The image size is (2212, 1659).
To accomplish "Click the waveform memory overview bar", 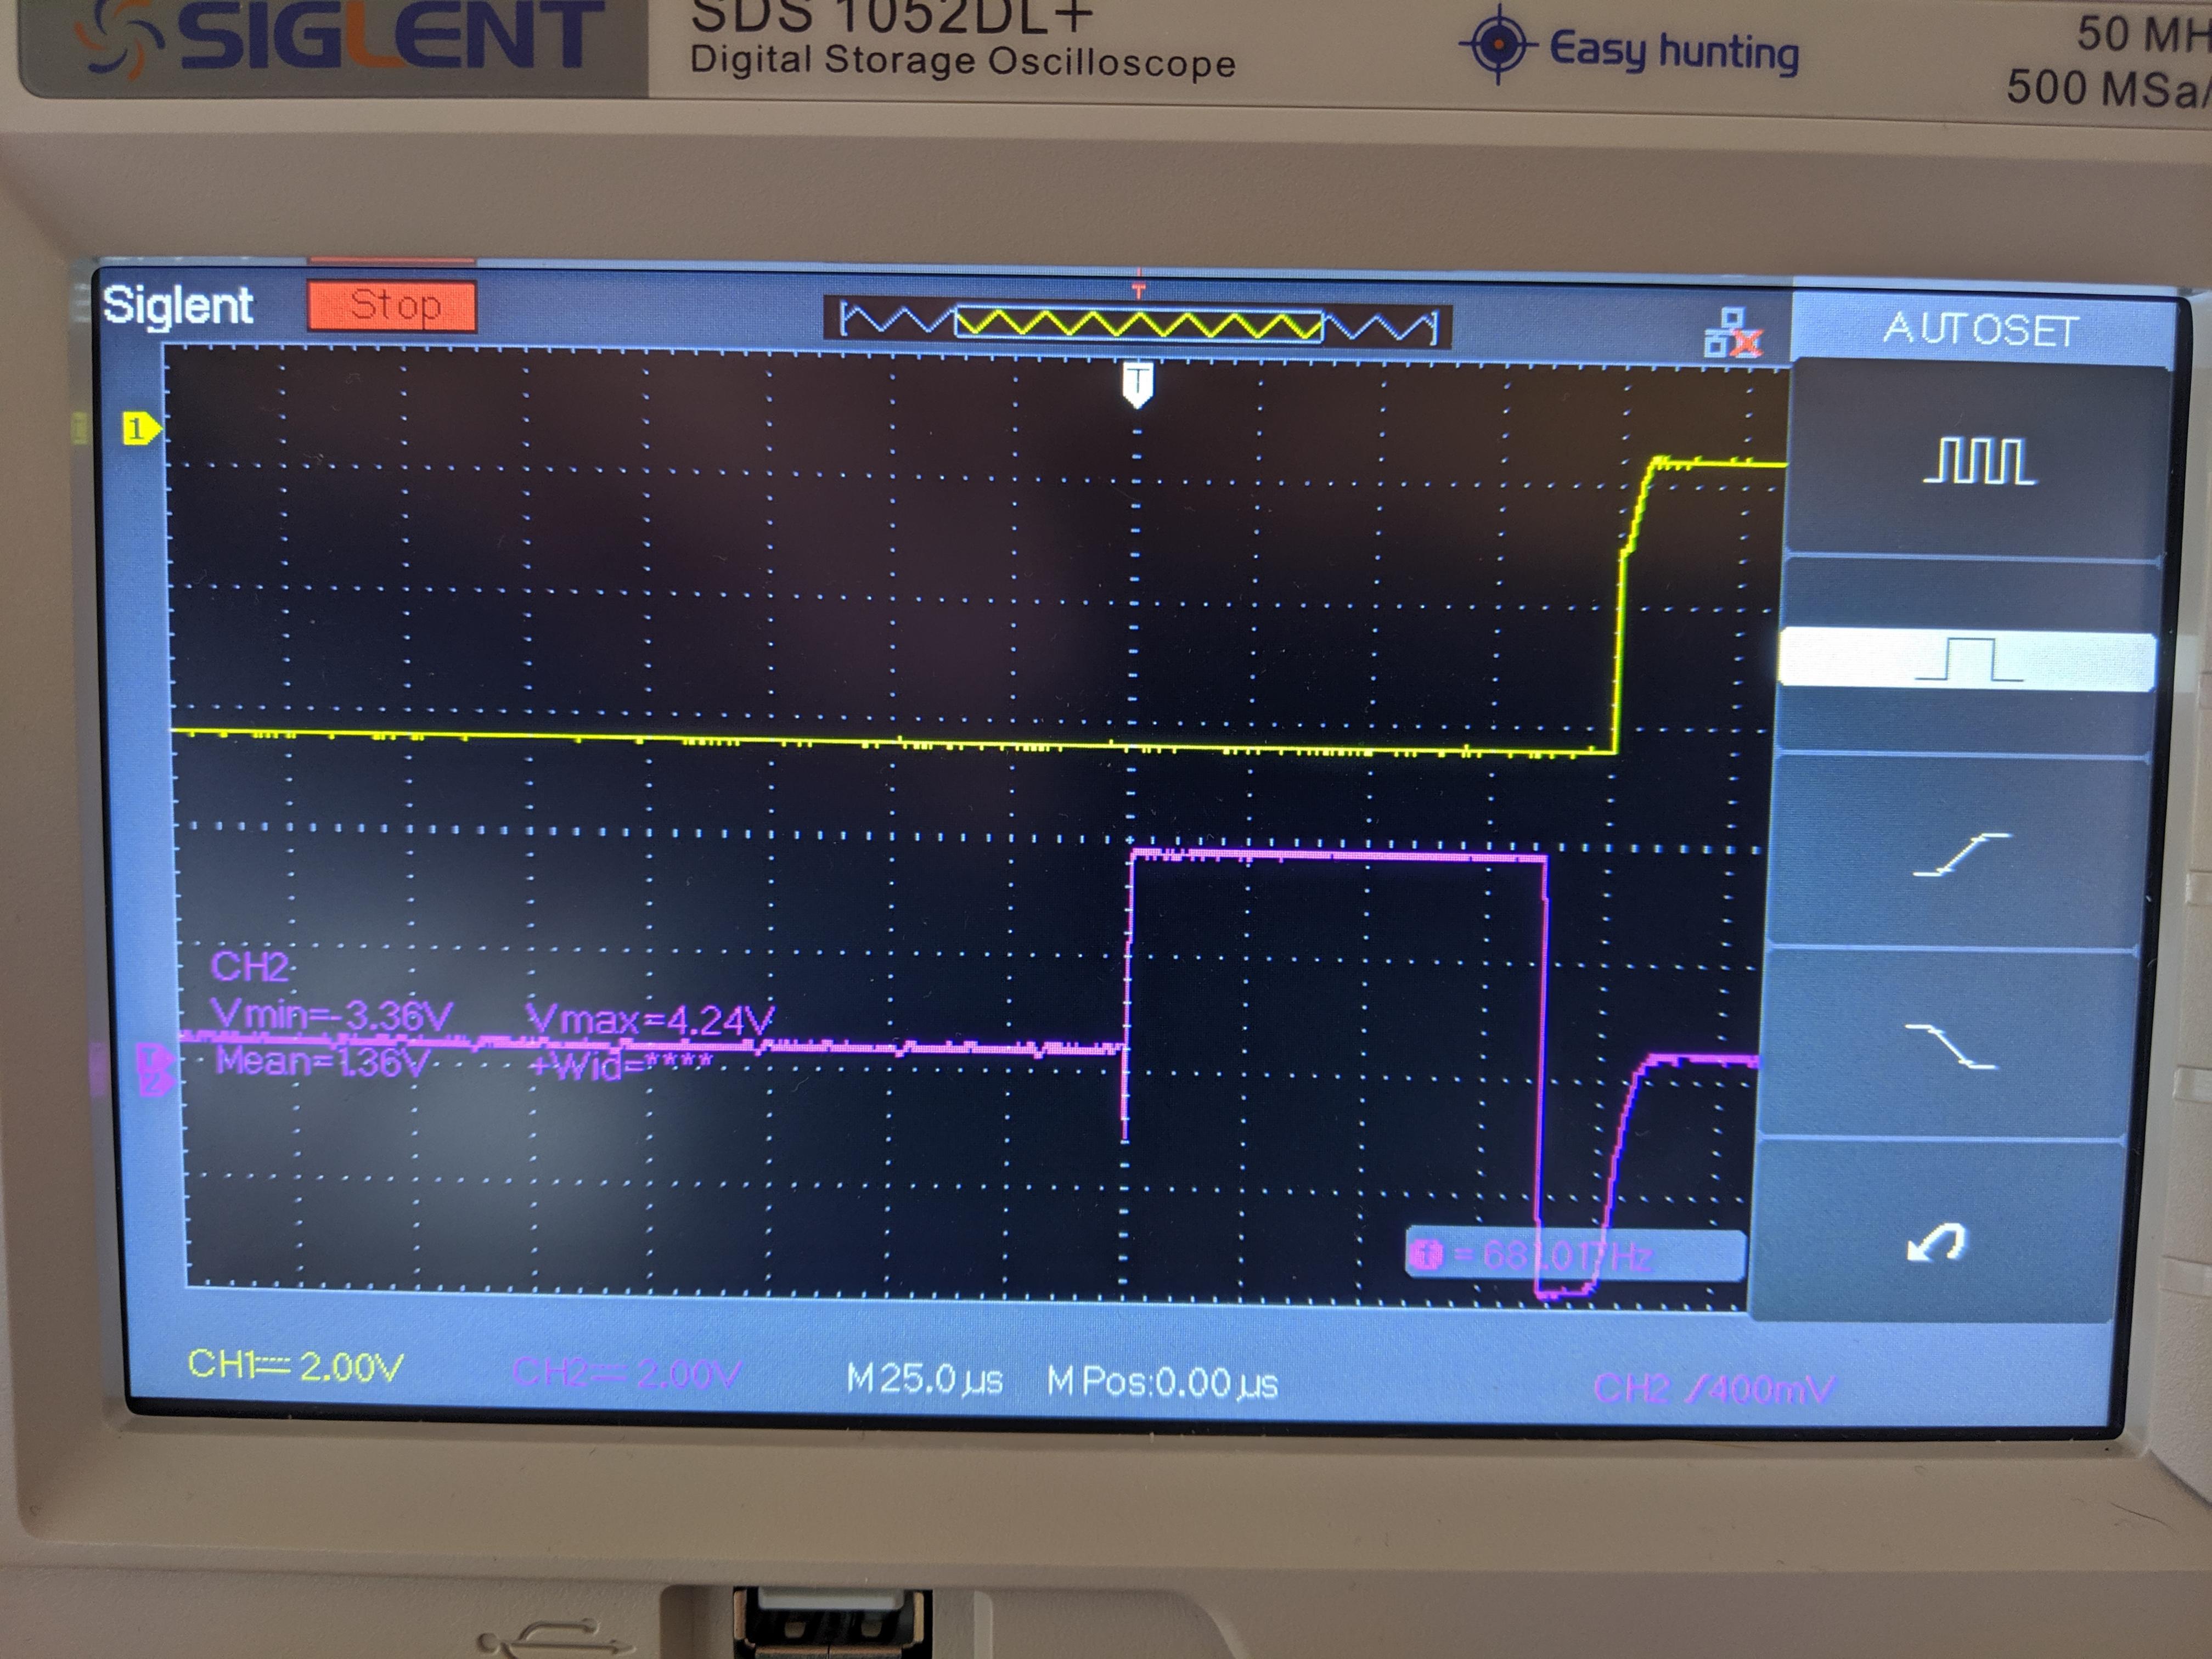I will coord(1137,324).
